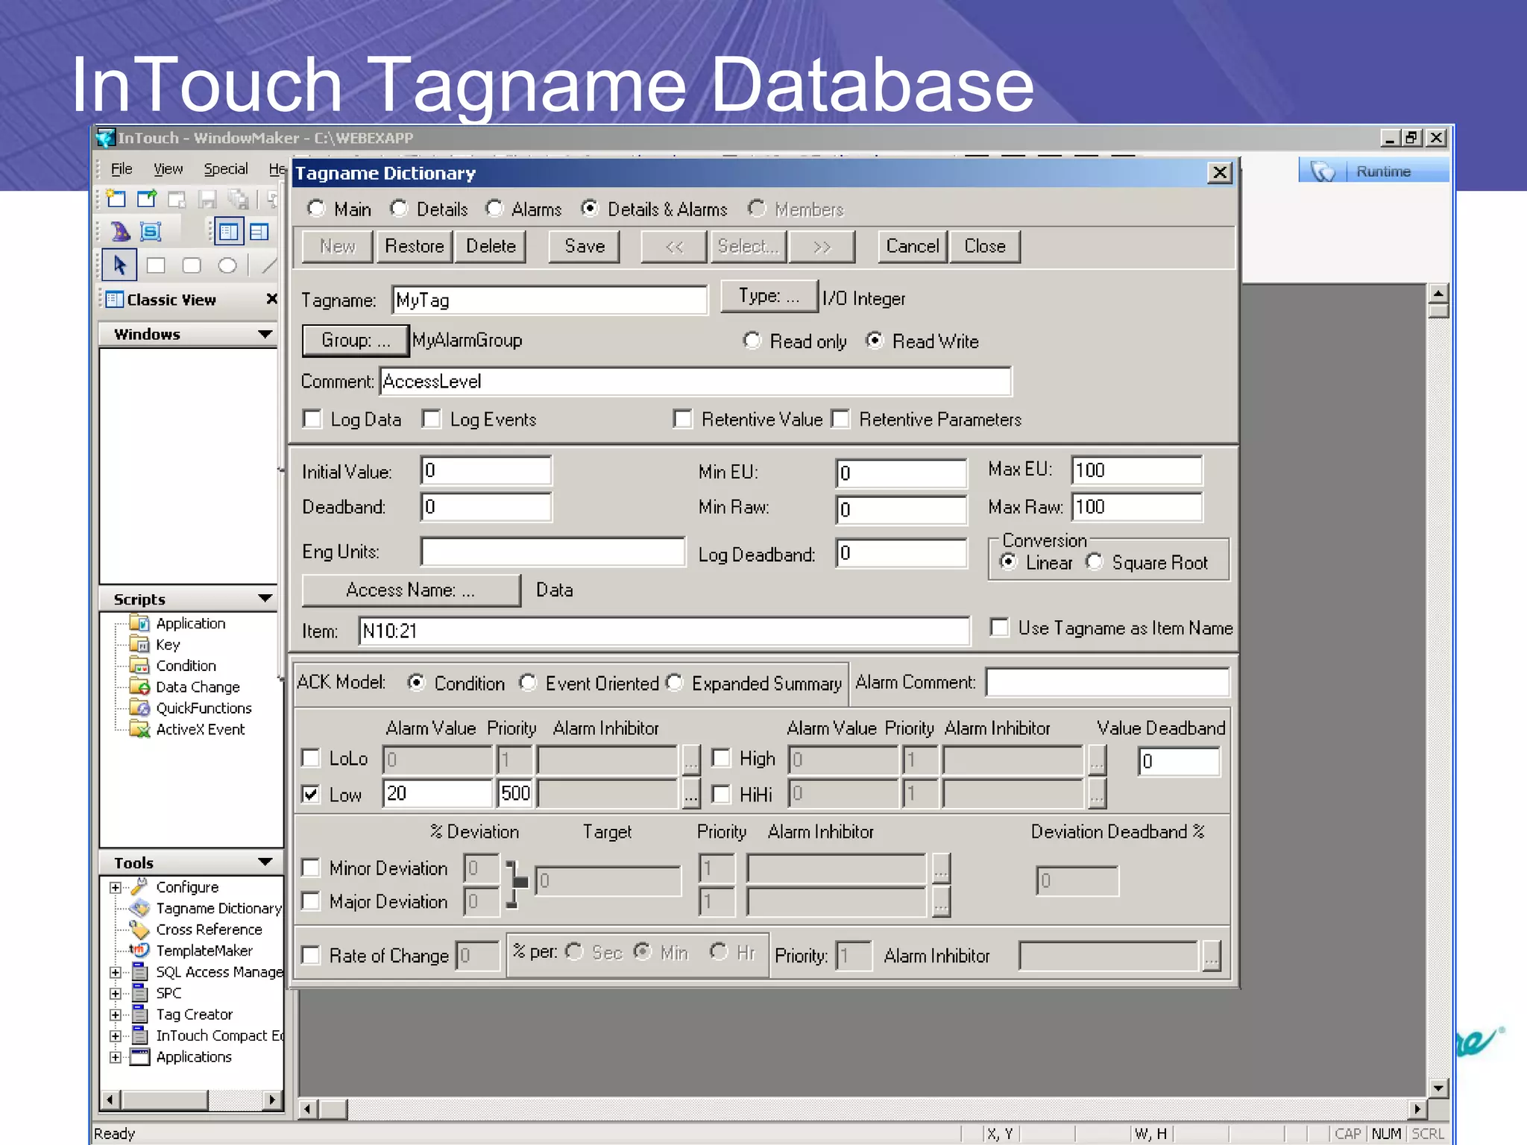Open QuickFunctions in the Scripts list
Viewport: 1527px width, 1145px height.
[204, 708]
